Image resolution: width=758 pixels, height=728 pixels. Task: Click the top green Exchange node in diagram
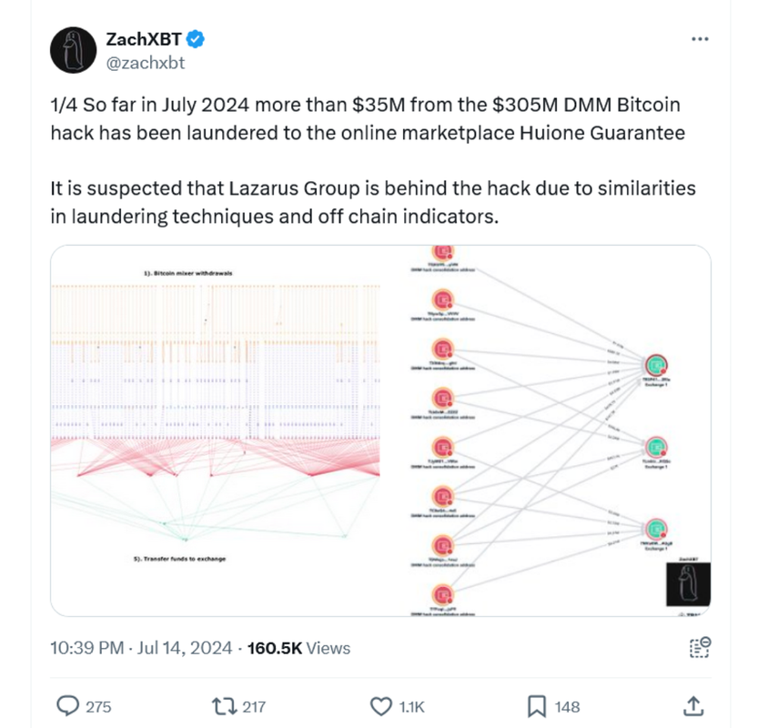click(656, 366)
